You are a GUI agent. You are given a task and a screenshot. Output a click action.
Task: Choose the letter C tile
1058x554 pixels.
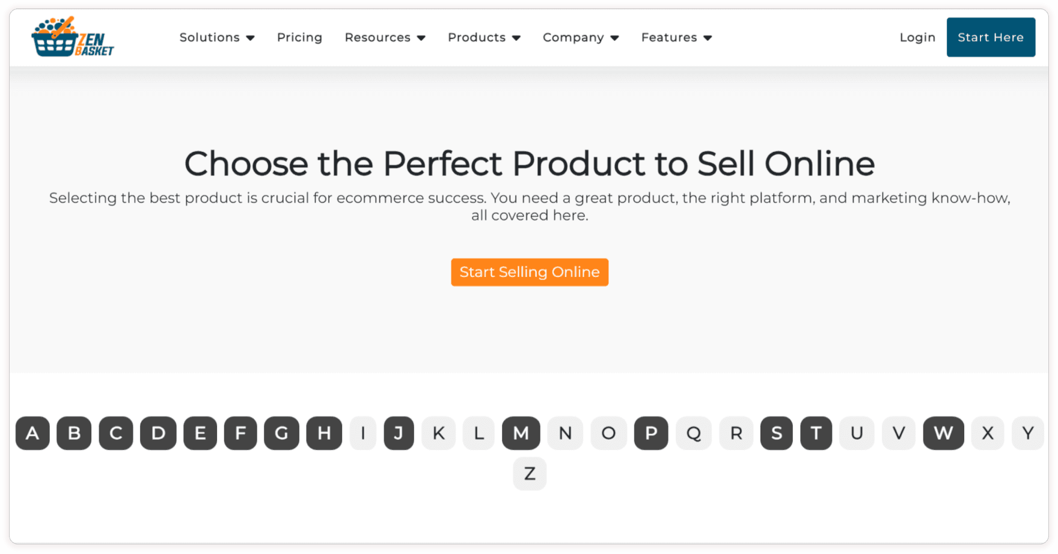click(116, 433)
